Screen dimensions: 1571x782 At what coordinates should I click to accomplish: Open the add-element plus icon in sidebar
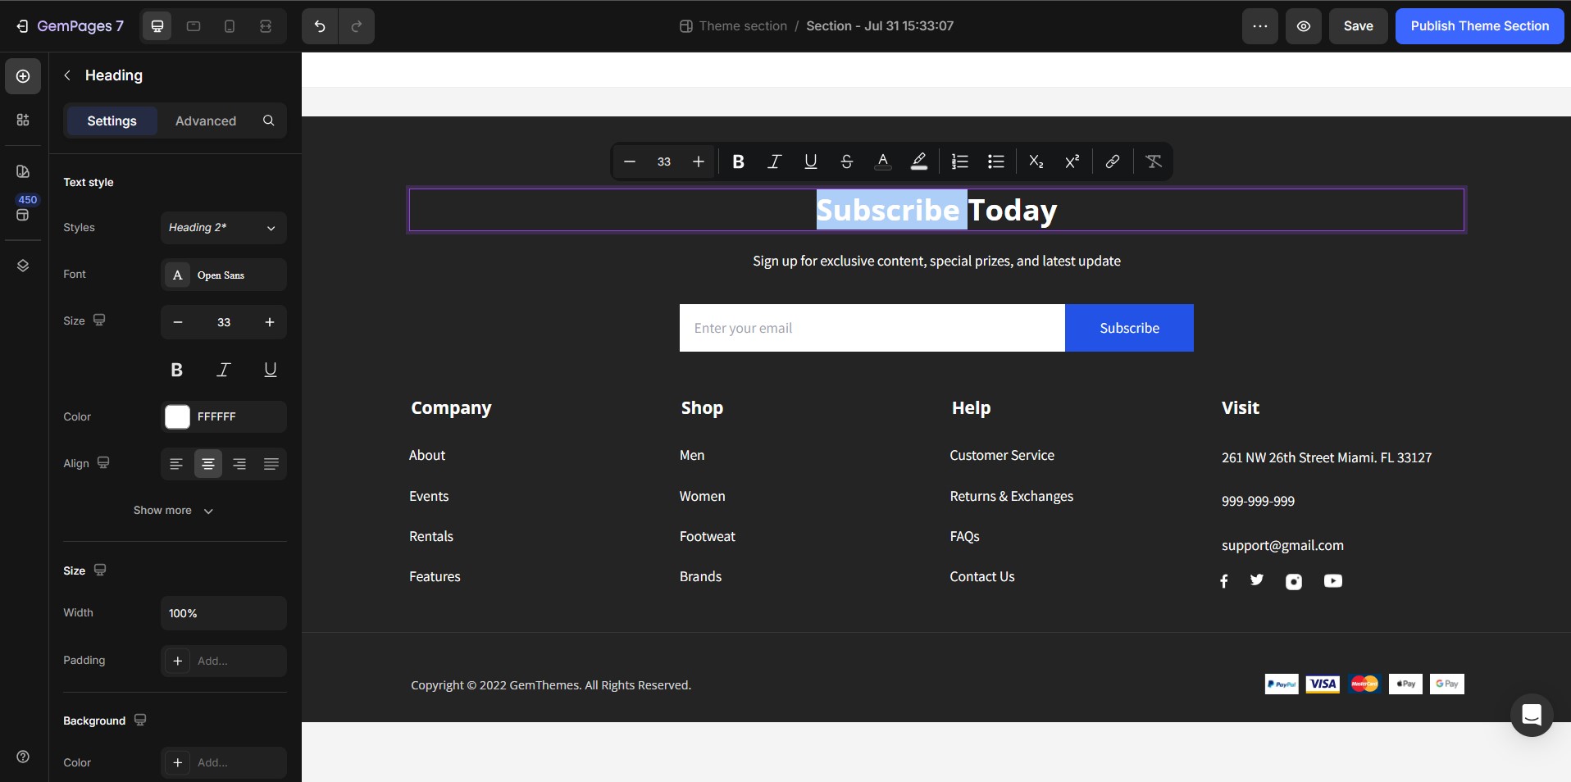[x=21, y=76]
